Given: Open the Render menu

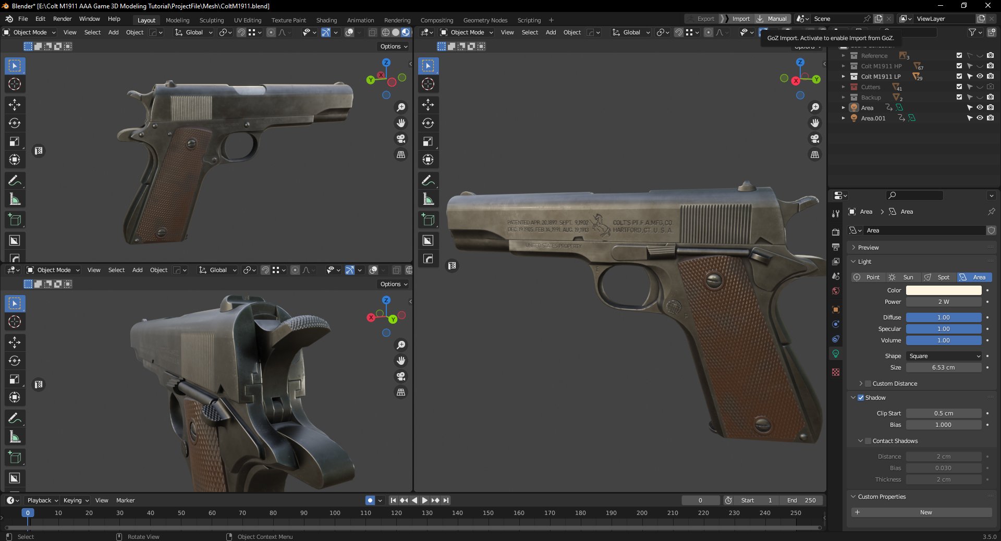Looking at the screenshot, I should pos(62,19).
